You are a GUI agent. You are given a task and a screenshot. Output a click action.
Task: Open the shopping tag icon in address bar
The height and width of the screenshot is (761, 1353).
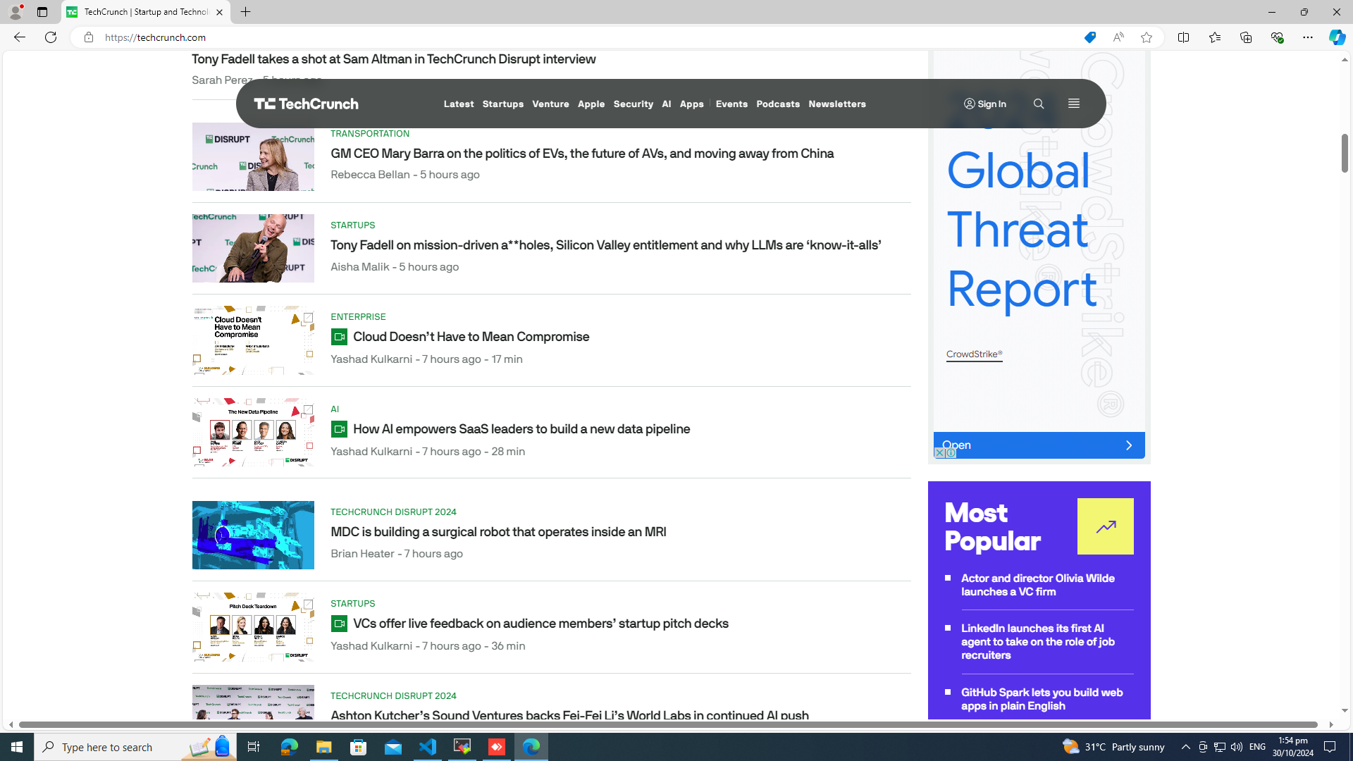click(1089, 37)
